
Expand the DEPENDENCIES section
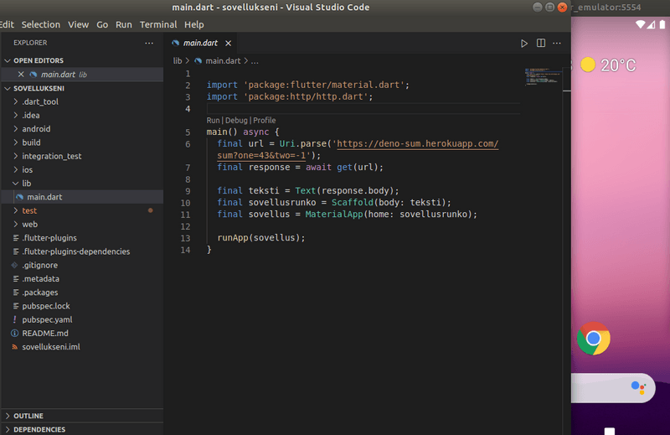(x=39, y=429)
